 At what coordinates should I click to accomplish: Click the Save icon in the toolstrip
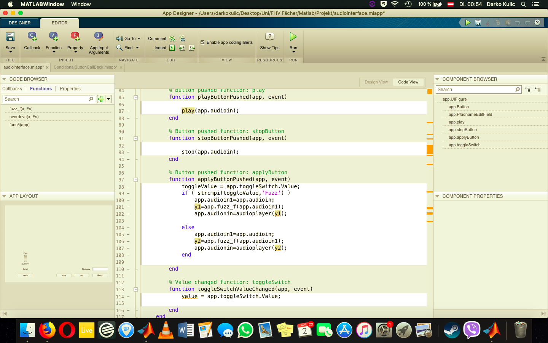(10, 37)
